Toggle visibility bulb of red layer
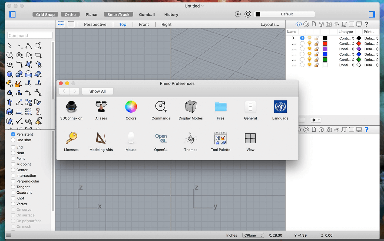The height and width of the screenshot is (241, 384). click(x=309, y=44)
